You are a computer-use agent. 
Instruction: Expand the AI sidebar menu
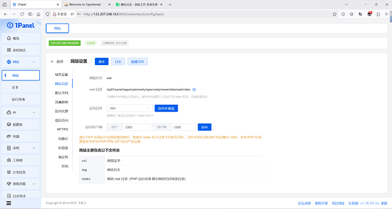tap(21, 112)
